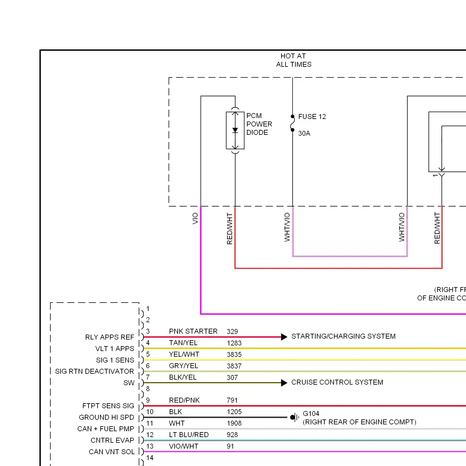Image resolution: width=466 pixels, height=466 pixels.
Task: Click the STARTING/CHARGING SYSTEM label
Action: tap(343, 336)
